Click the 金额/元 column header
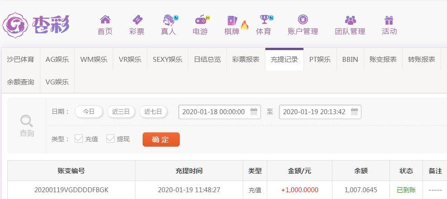Screen dimensions: 447x199 (299, 171)
